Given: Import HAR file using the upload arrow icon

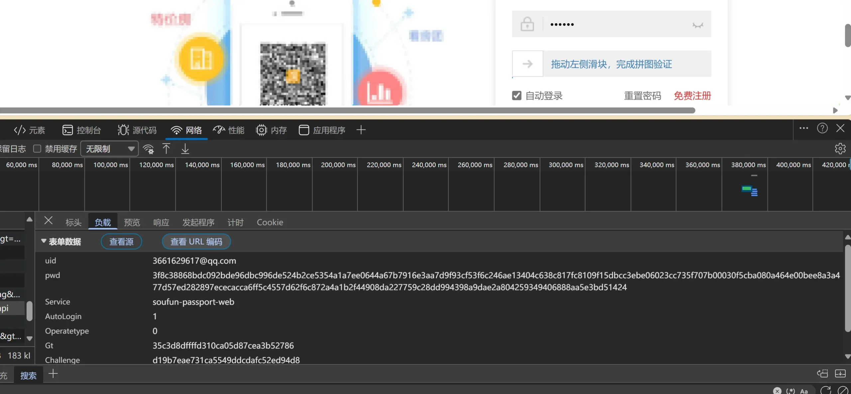Looking at the screenshot, I should point(167,148).
